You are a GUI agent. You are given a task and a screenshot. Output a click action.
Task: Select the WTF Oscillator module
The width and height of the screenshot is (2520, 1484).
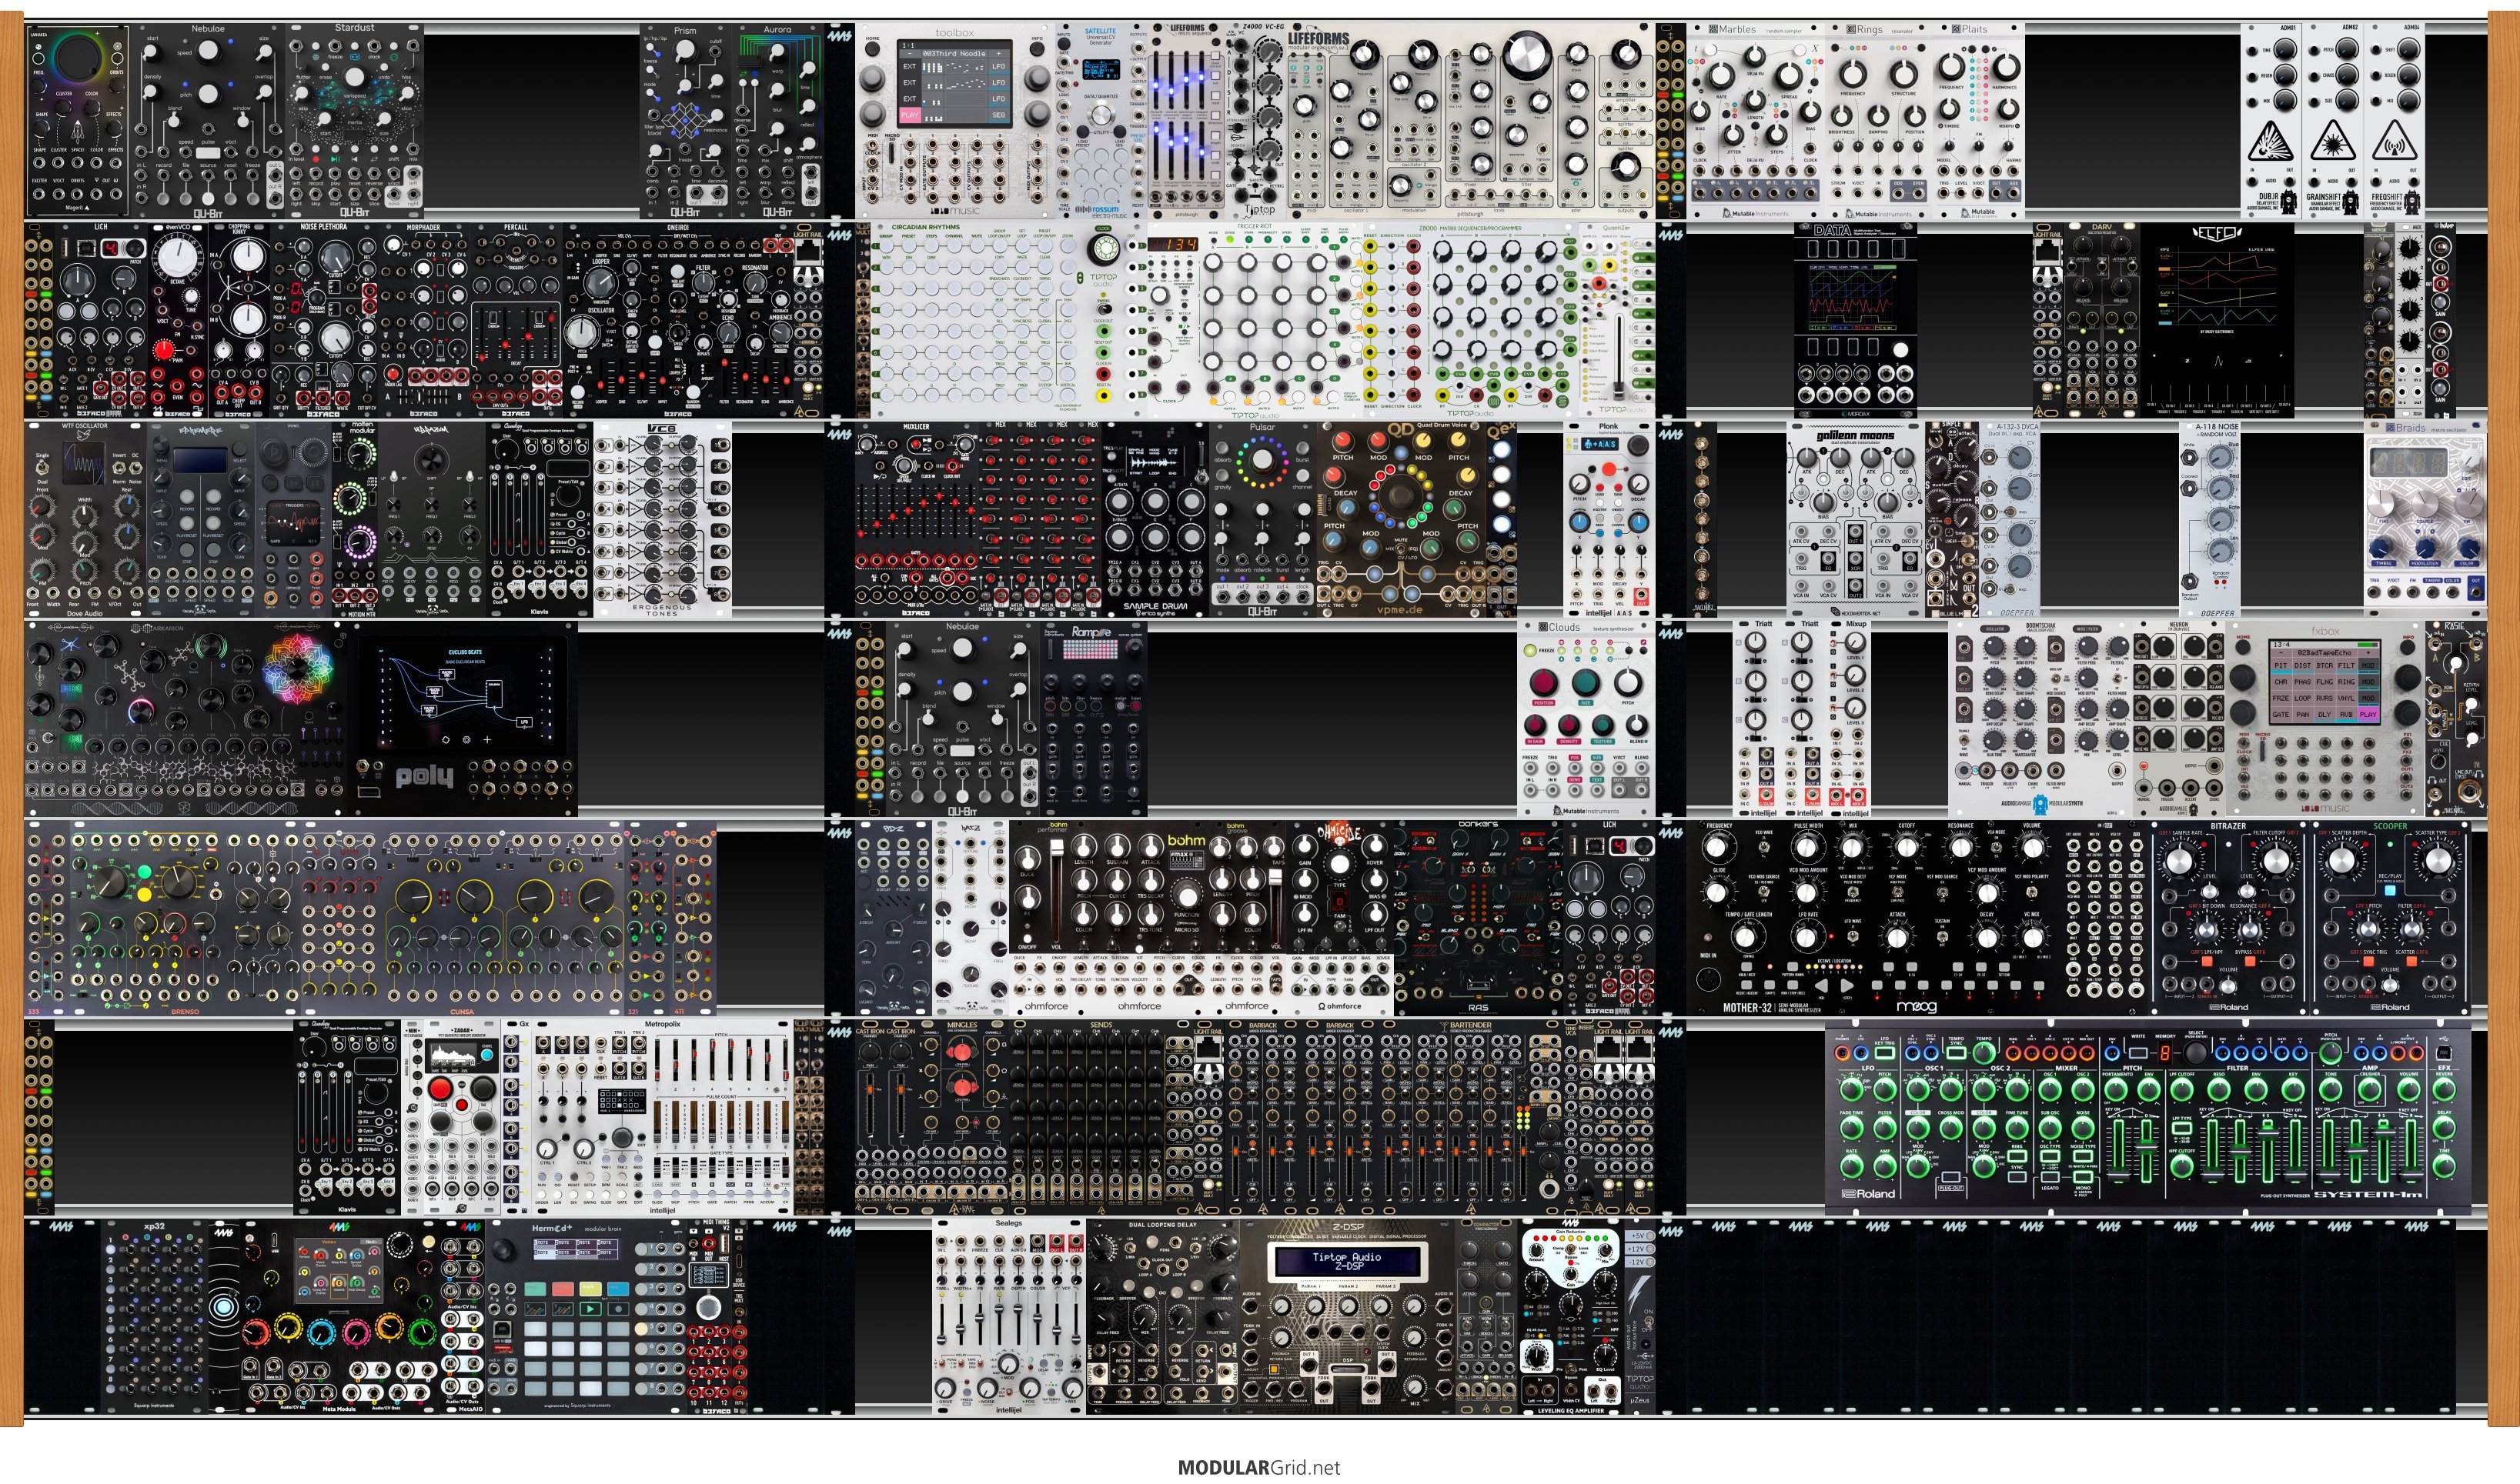[85, 519]
